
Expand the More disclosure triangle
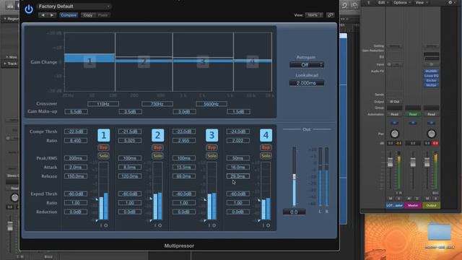coord(7,57)
